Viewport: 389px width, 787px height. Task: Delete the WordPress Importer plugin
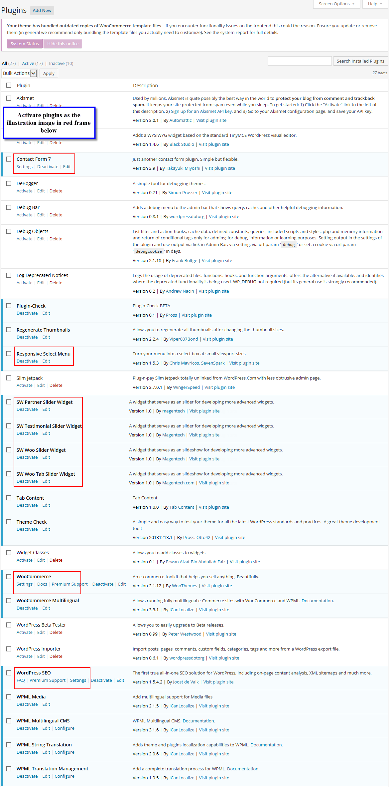pos(56,656)
